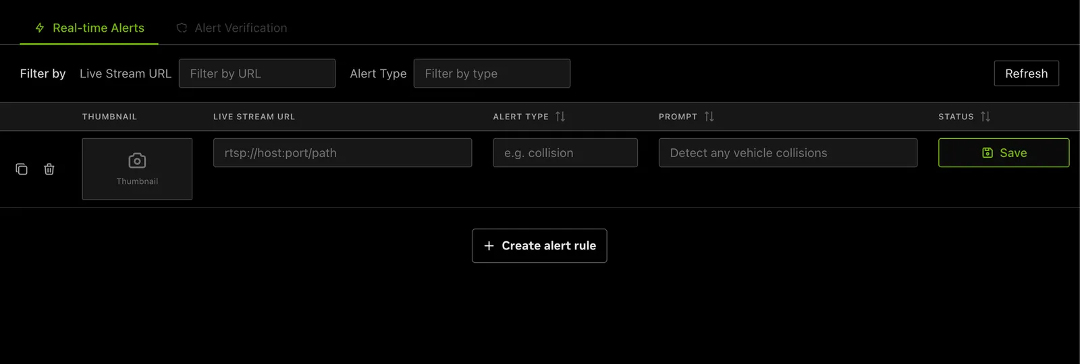Click the rtsp://host:port/path URL input
Screen dimensions: 1080x364
[343, 153]
